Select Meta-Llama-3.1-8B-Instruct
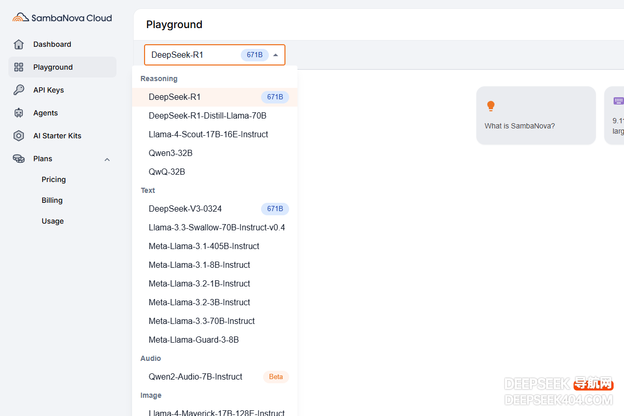This screenshot has width=624, height=416. click(215, 265)
